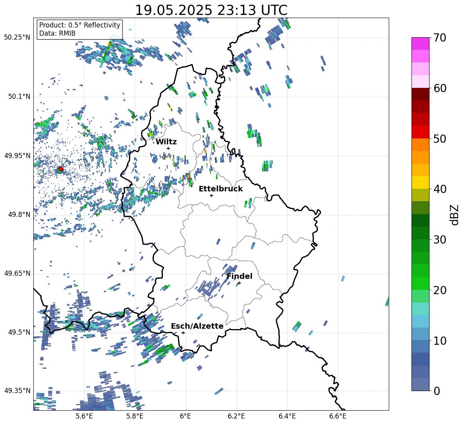The image size is (464, 424).
Task: Click the yellow 40 dBZ colorbar swatch
Action: point(420,182)
